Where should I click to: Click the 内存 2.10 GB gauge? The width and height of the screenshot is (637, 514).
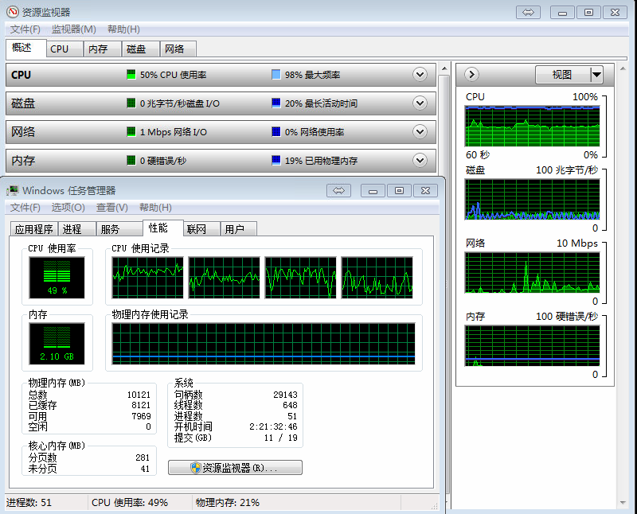57,344
